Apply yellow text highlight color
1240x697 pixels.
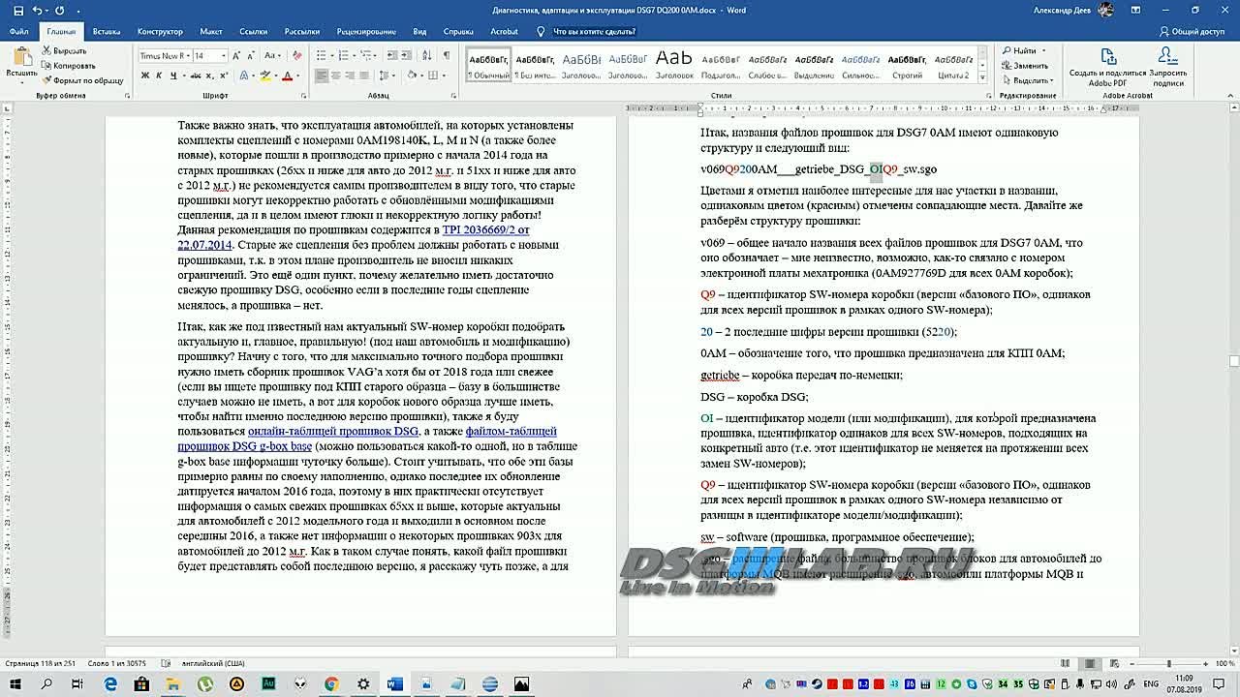[266, 76]
